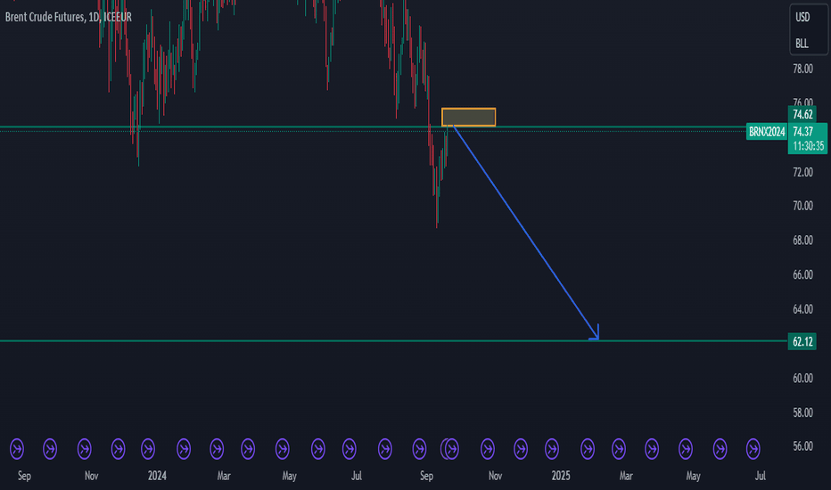Click the 56.00 price axis value
The image size is (831, 490).
[x=802, y=446]
